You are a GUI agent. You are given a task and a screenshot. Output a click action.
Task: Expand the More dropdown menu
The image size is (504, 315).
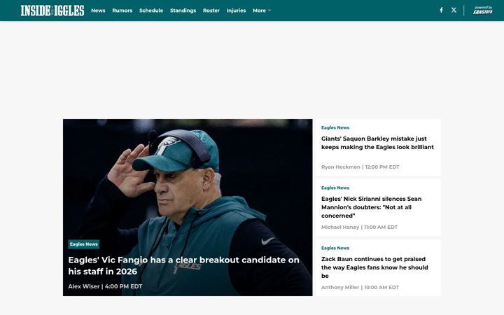(262, 10)
